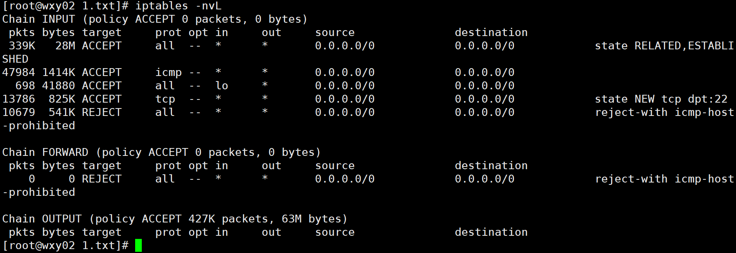Screen dimensions: 736x253
Task: Click the green cursor block at the prompt
Action: pyautogui.click(x=138, y=246)
